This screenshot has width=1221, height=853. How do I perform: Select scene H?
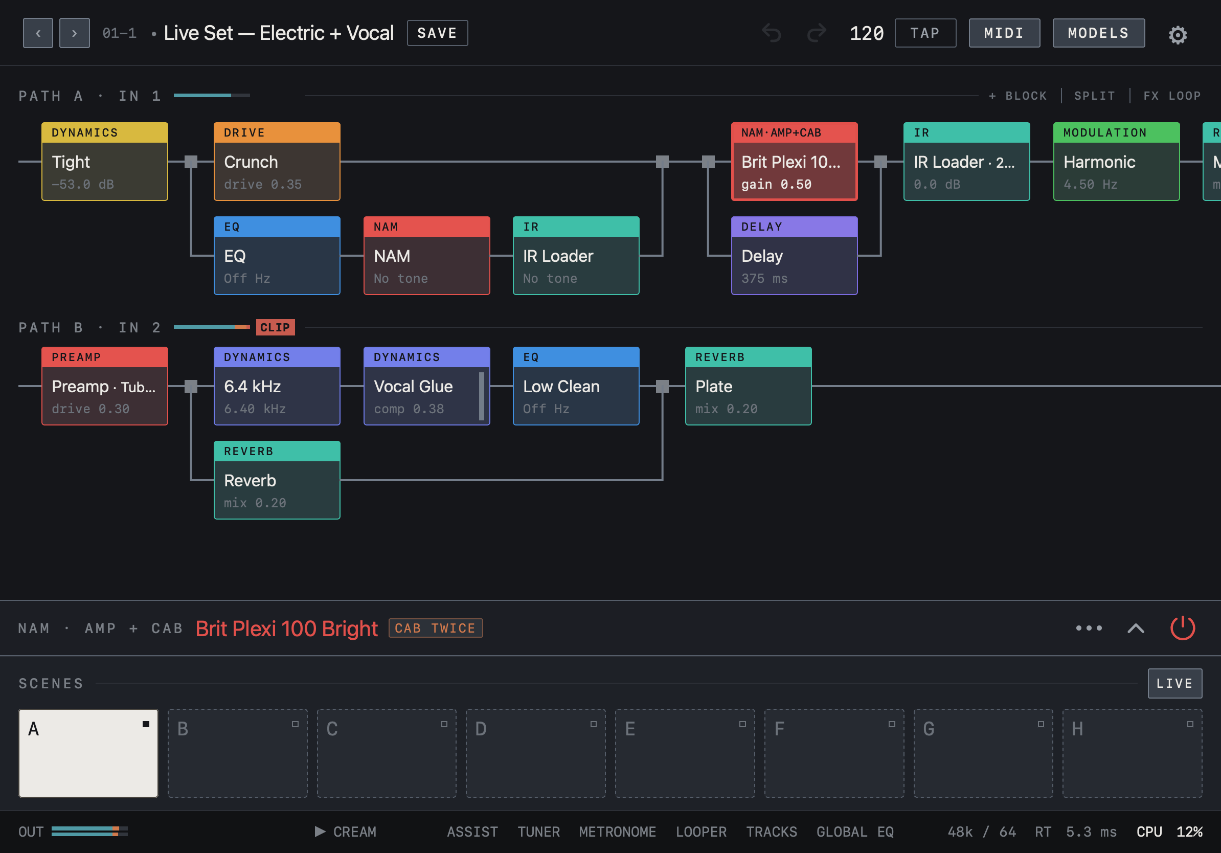click(x=1132, y=753)
